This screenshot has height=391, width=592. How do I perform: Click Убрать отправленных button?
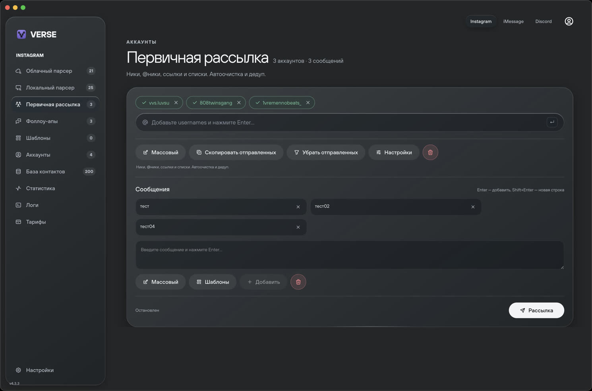pyautogui.click(x=326, y=152)
